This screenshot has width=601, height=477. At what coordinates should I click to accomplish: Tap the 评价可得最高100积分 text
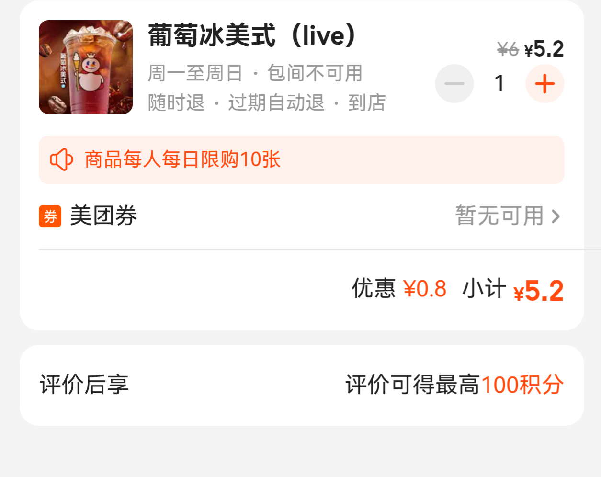[x=454, y=385]
